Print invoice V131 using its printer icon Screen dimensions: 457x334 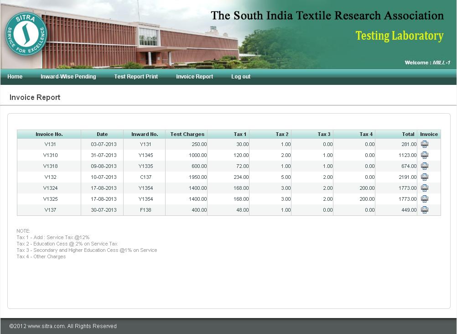(x=424, y=144)
